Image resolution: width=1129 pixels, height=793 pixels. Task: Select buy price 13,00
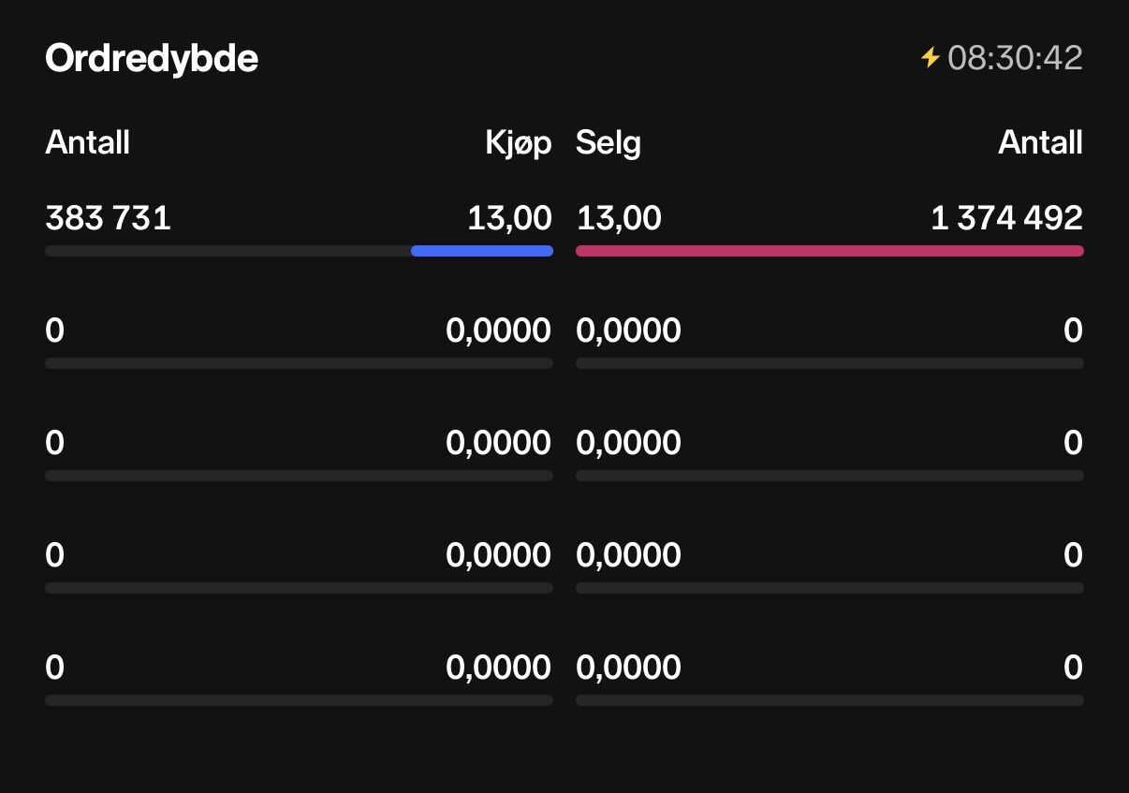pos(510,218)
